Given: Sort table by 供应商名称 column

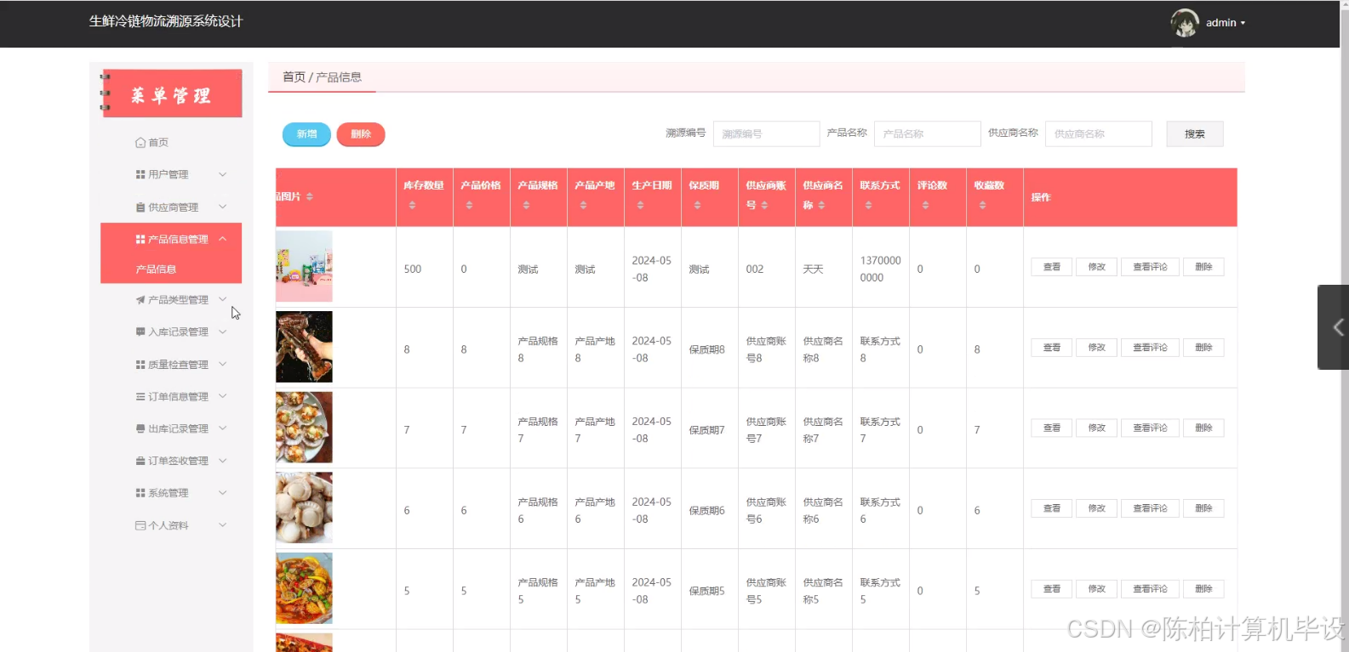Looking at the screenshot, I should 821,206.
